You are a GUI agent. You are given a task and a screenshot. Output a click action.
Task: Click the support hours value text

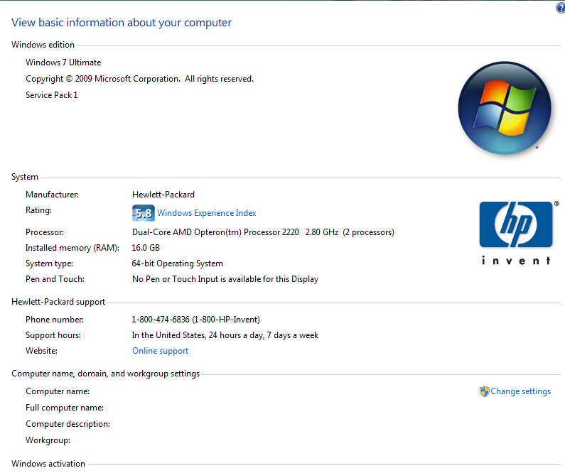click(225, 335)
